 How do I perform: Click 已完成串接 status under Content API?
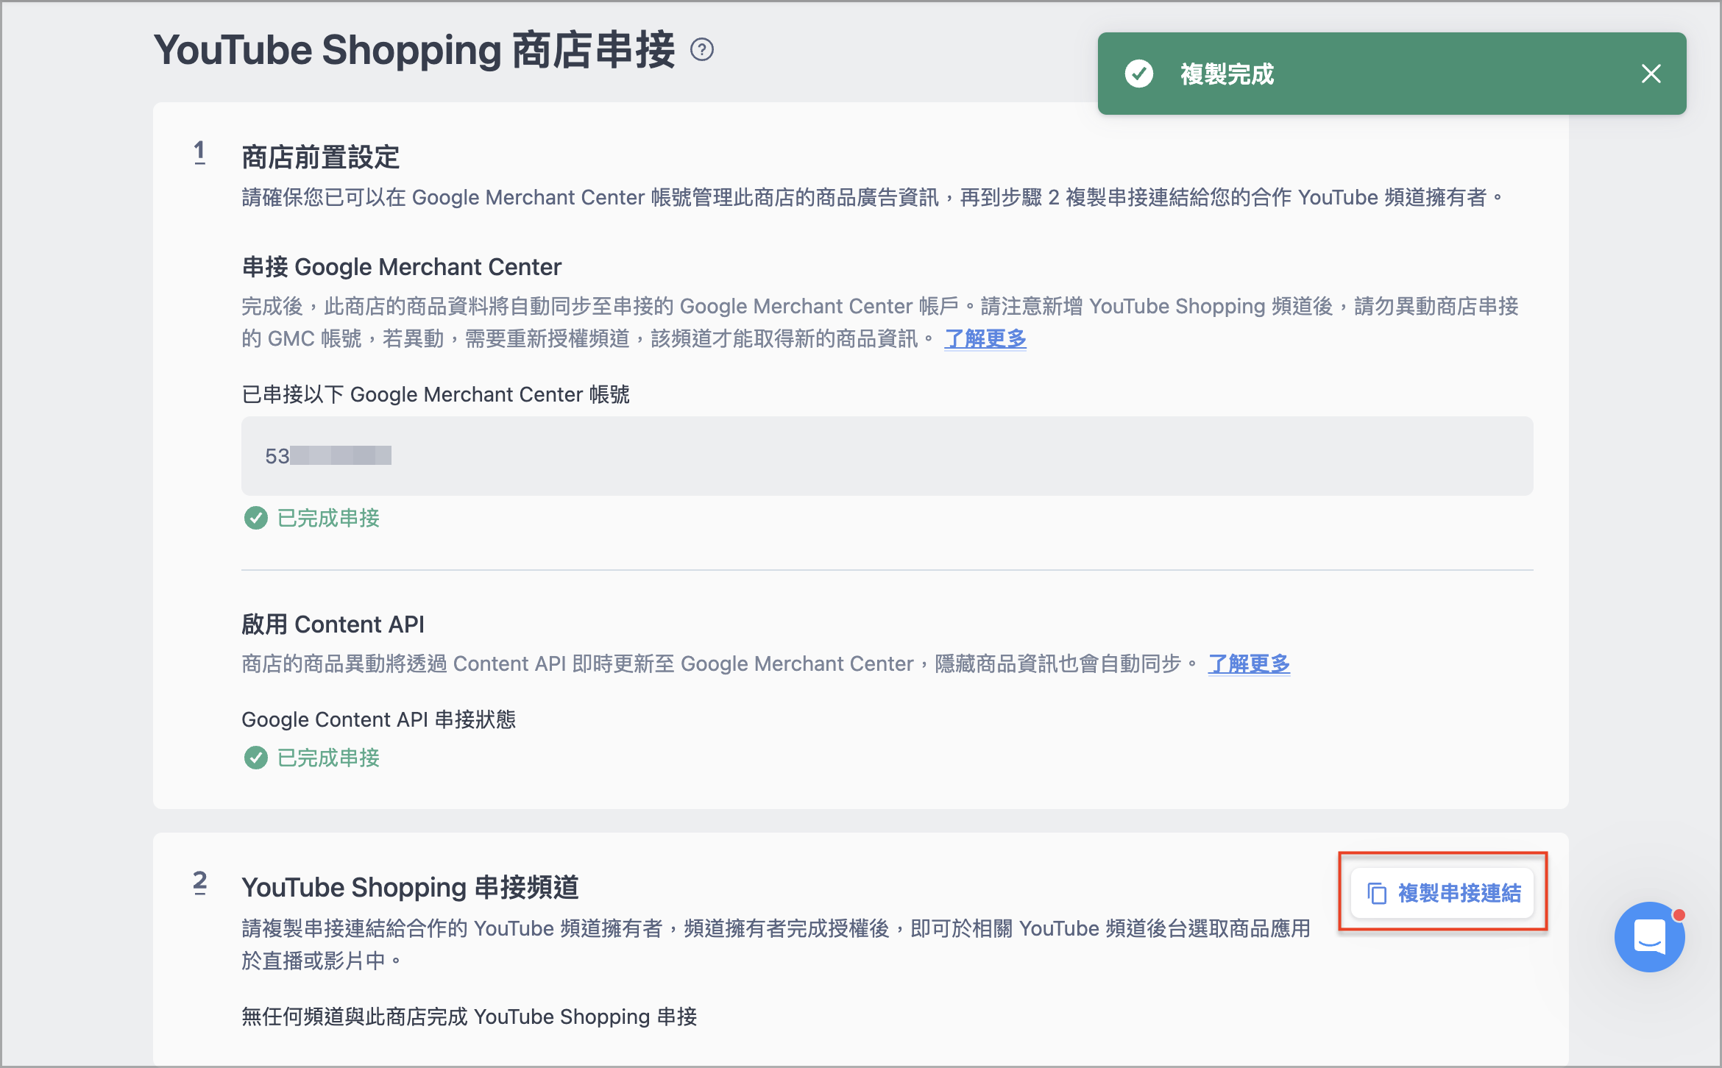[328, 758]
